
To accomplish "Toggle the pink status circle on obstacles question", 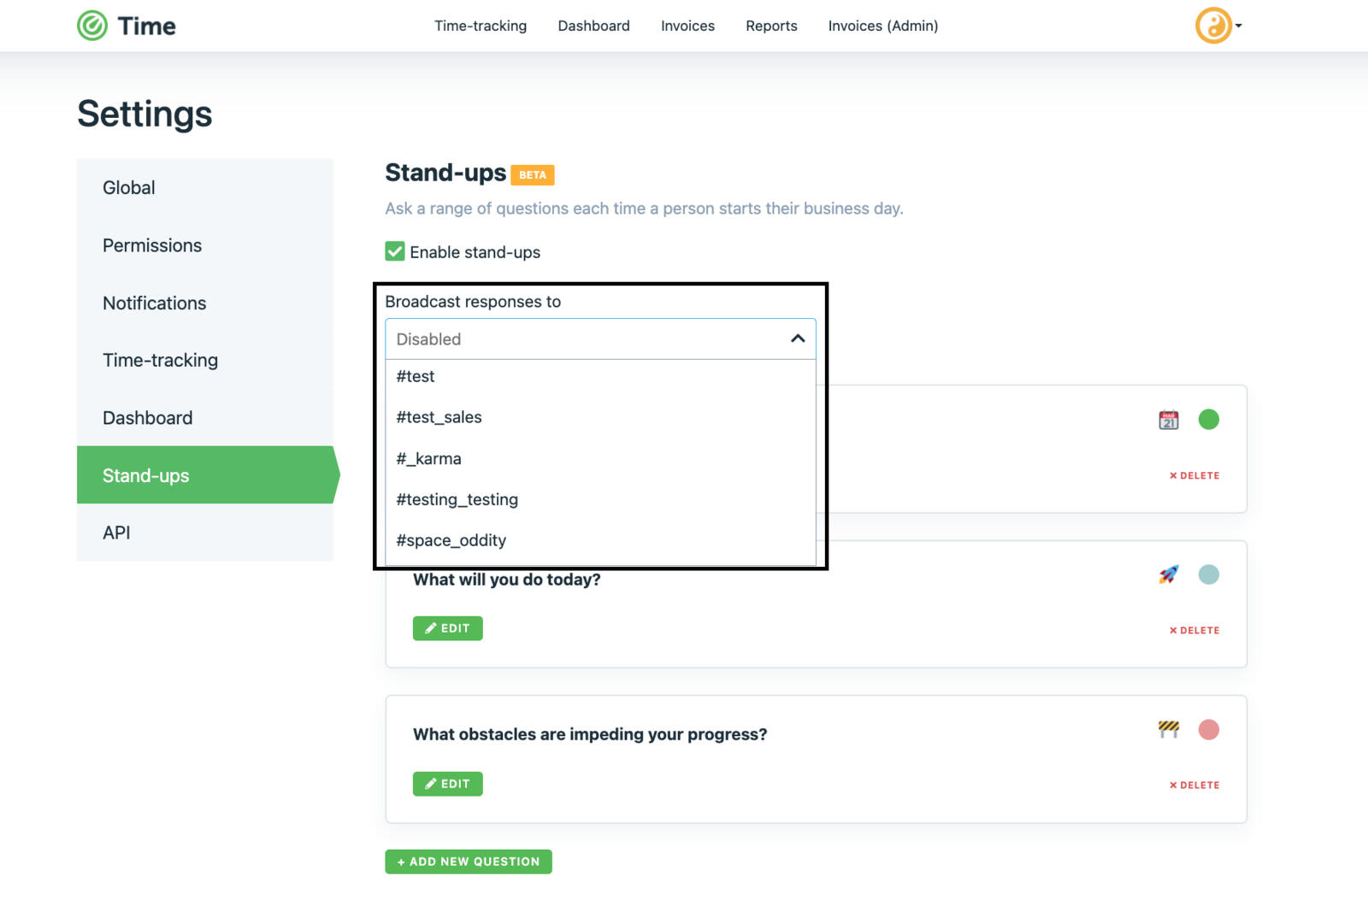I will point(1209,729).
